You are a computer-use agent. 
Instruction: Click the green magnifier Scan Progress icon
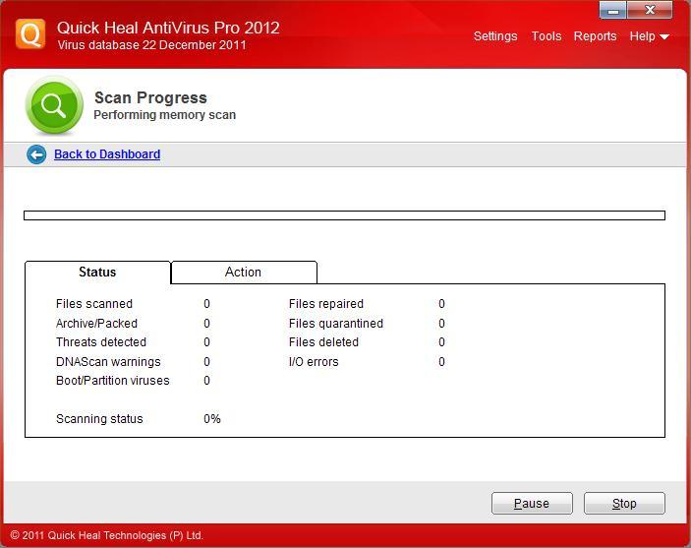tap(54, 106)
